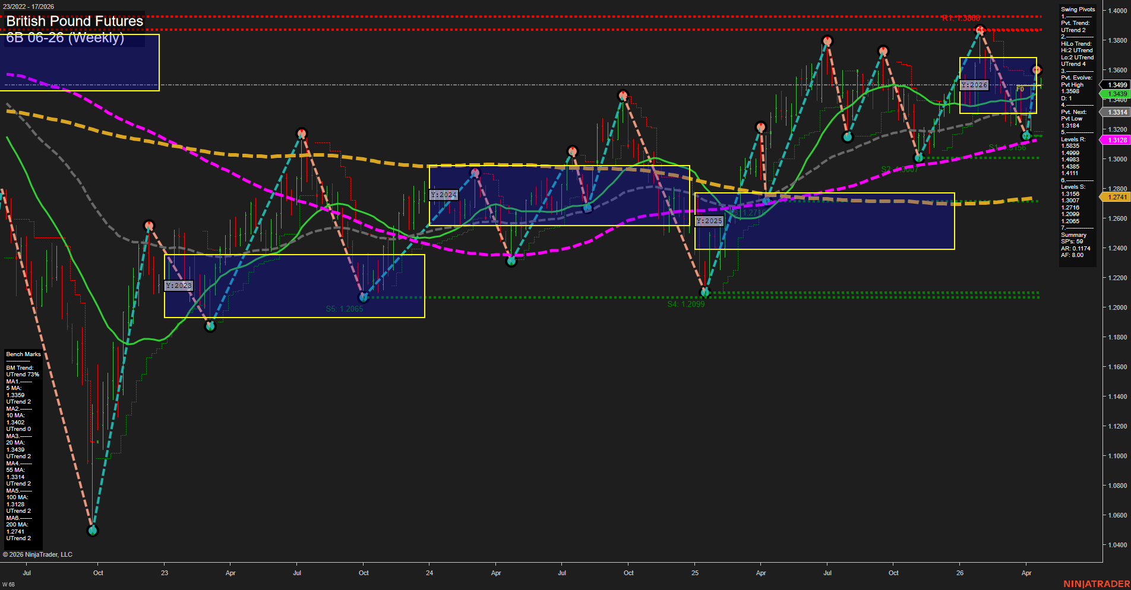Click the green current price flag showing 1.3439

coord(1116,94)
